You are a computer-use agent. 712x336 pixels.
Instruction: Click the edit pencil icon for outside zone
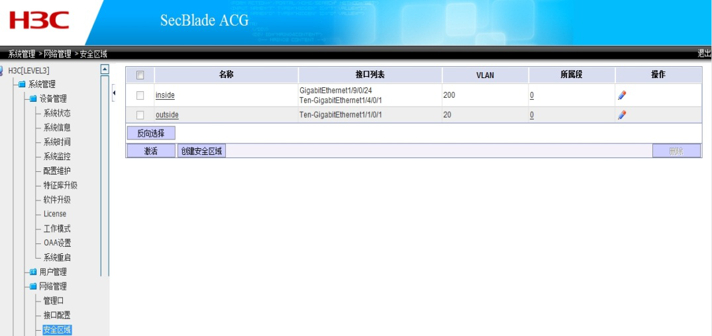tap(621, 115)
